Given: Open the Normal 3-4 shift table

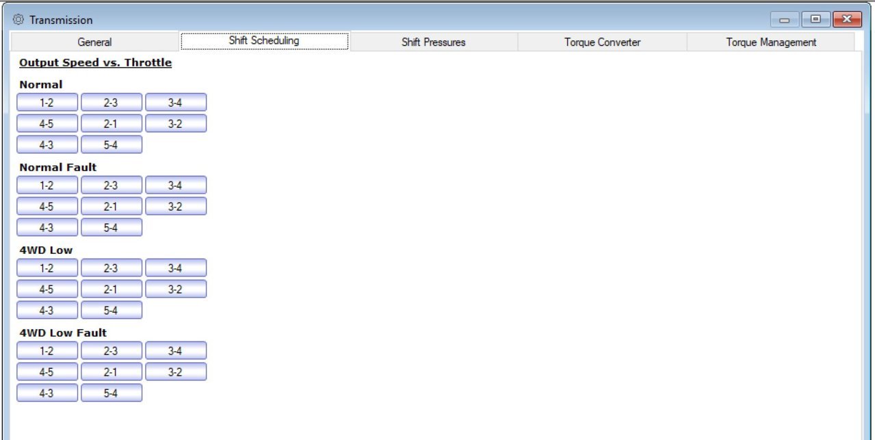Looking at the screenshot, I should 176,103.
